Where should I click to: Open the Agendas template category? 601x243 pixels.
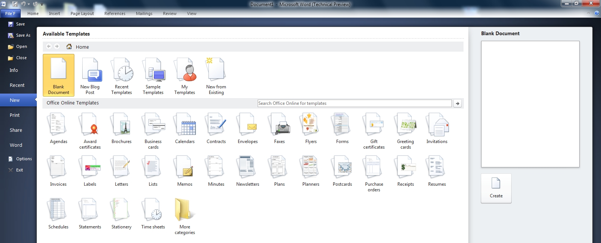pos(59,129)
